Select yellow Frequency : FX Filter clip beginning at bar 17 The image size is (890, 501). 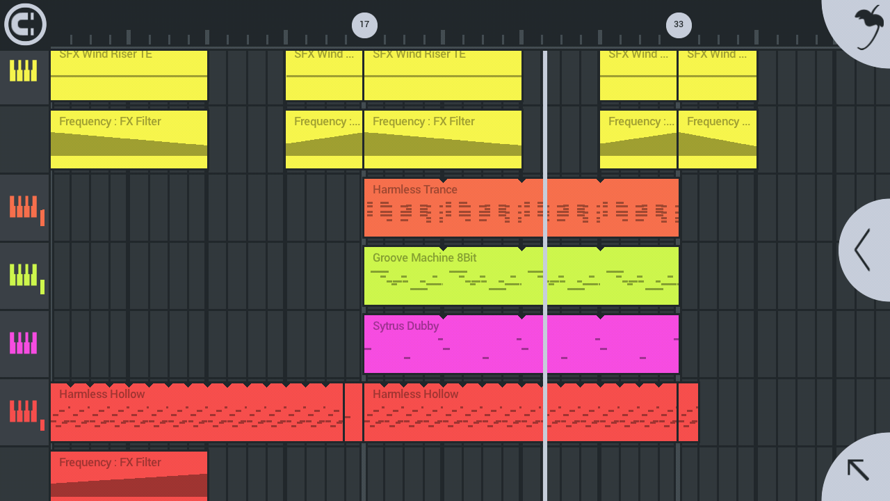coord(443,140)
